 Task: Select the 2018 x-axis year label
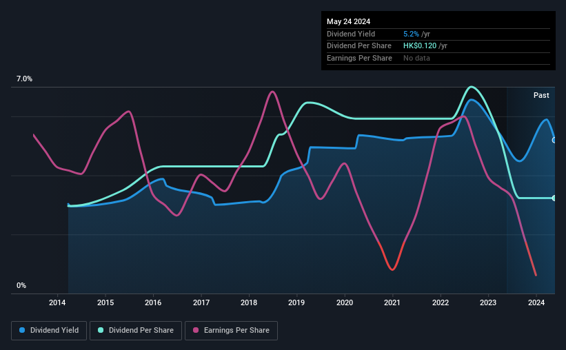pos(249,302)
